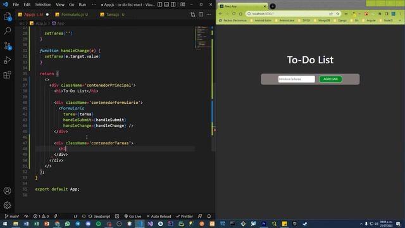The height and width of the screenshot is (228, 405).
Task: Switch to the Tarea.js editor tab
Action: click(x=113, y=15)
